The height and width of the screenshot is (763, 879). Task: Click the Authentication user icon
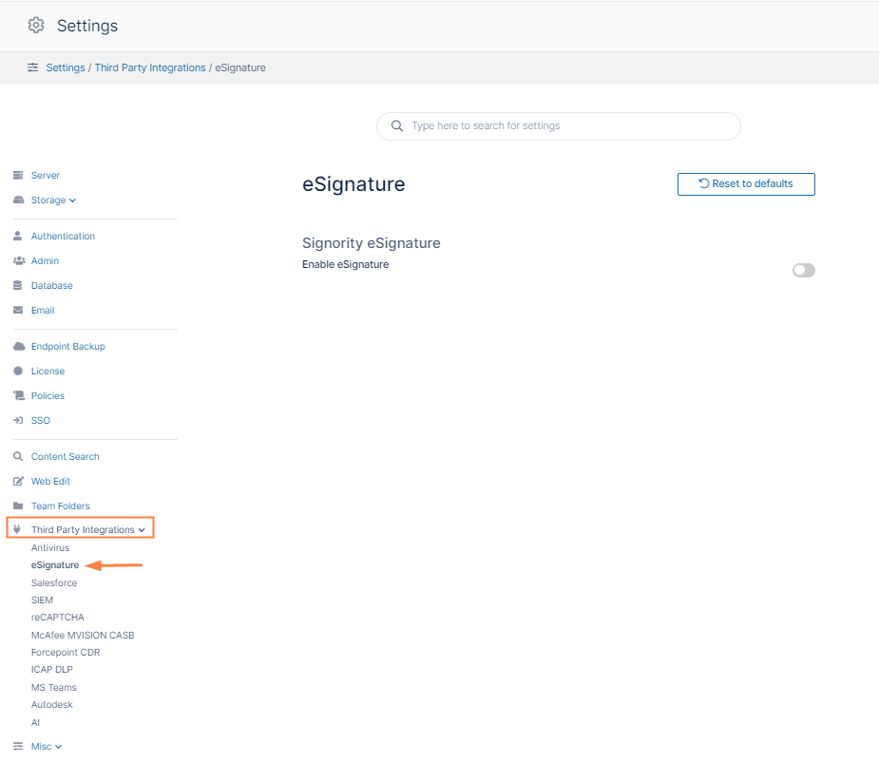point(18,236)
